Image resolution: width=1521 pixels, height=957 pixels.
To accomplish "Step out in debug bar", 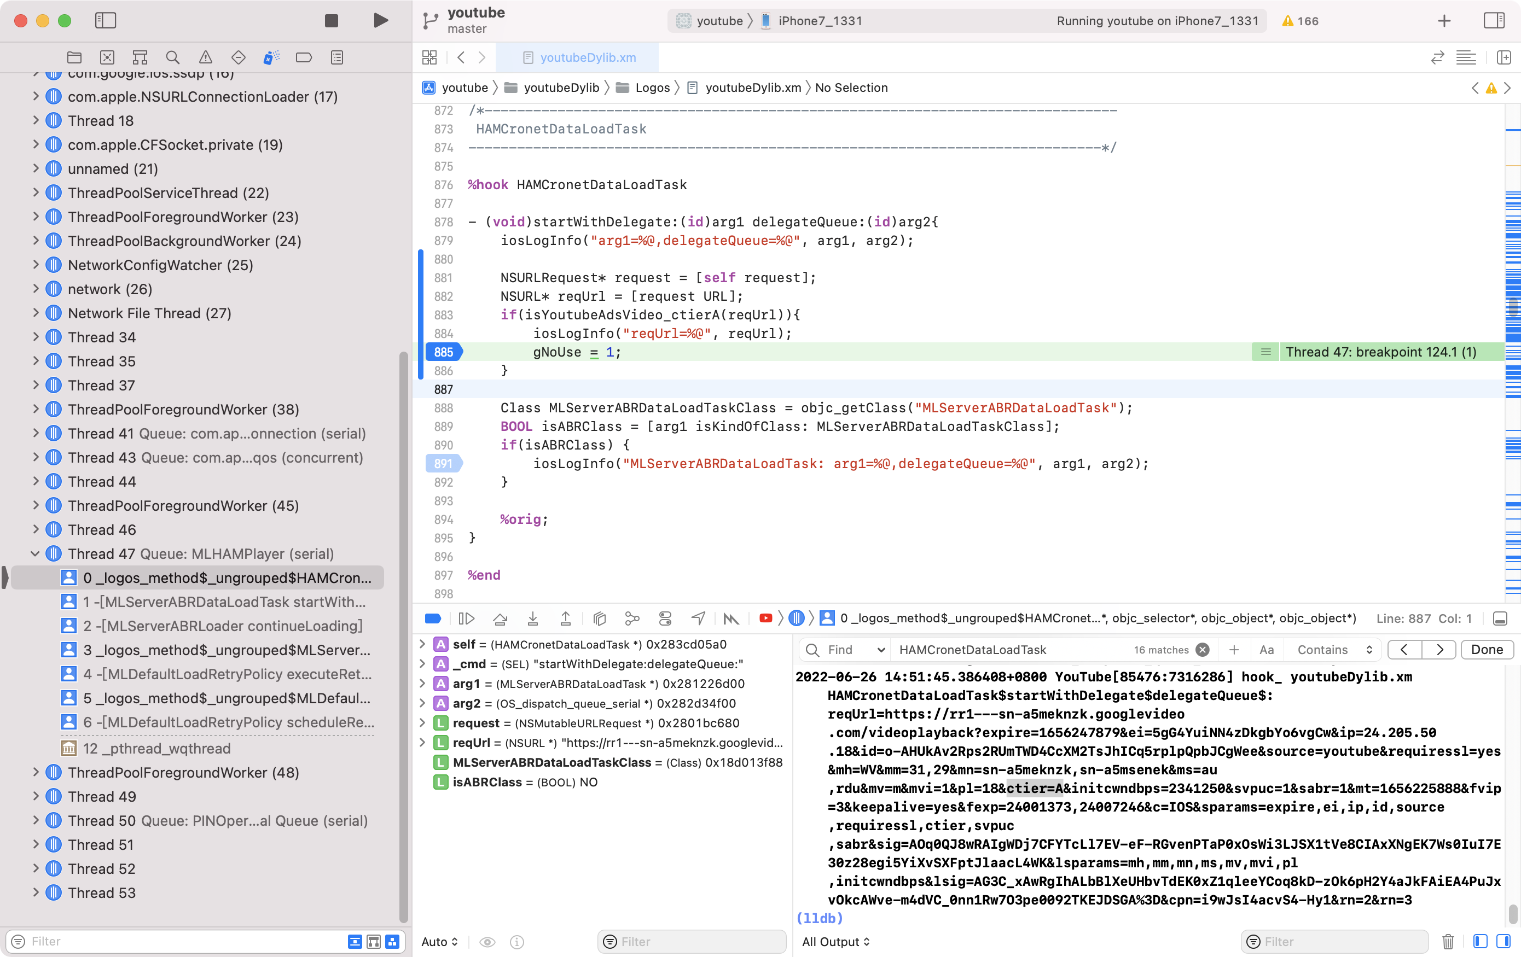I will (565, 618).
